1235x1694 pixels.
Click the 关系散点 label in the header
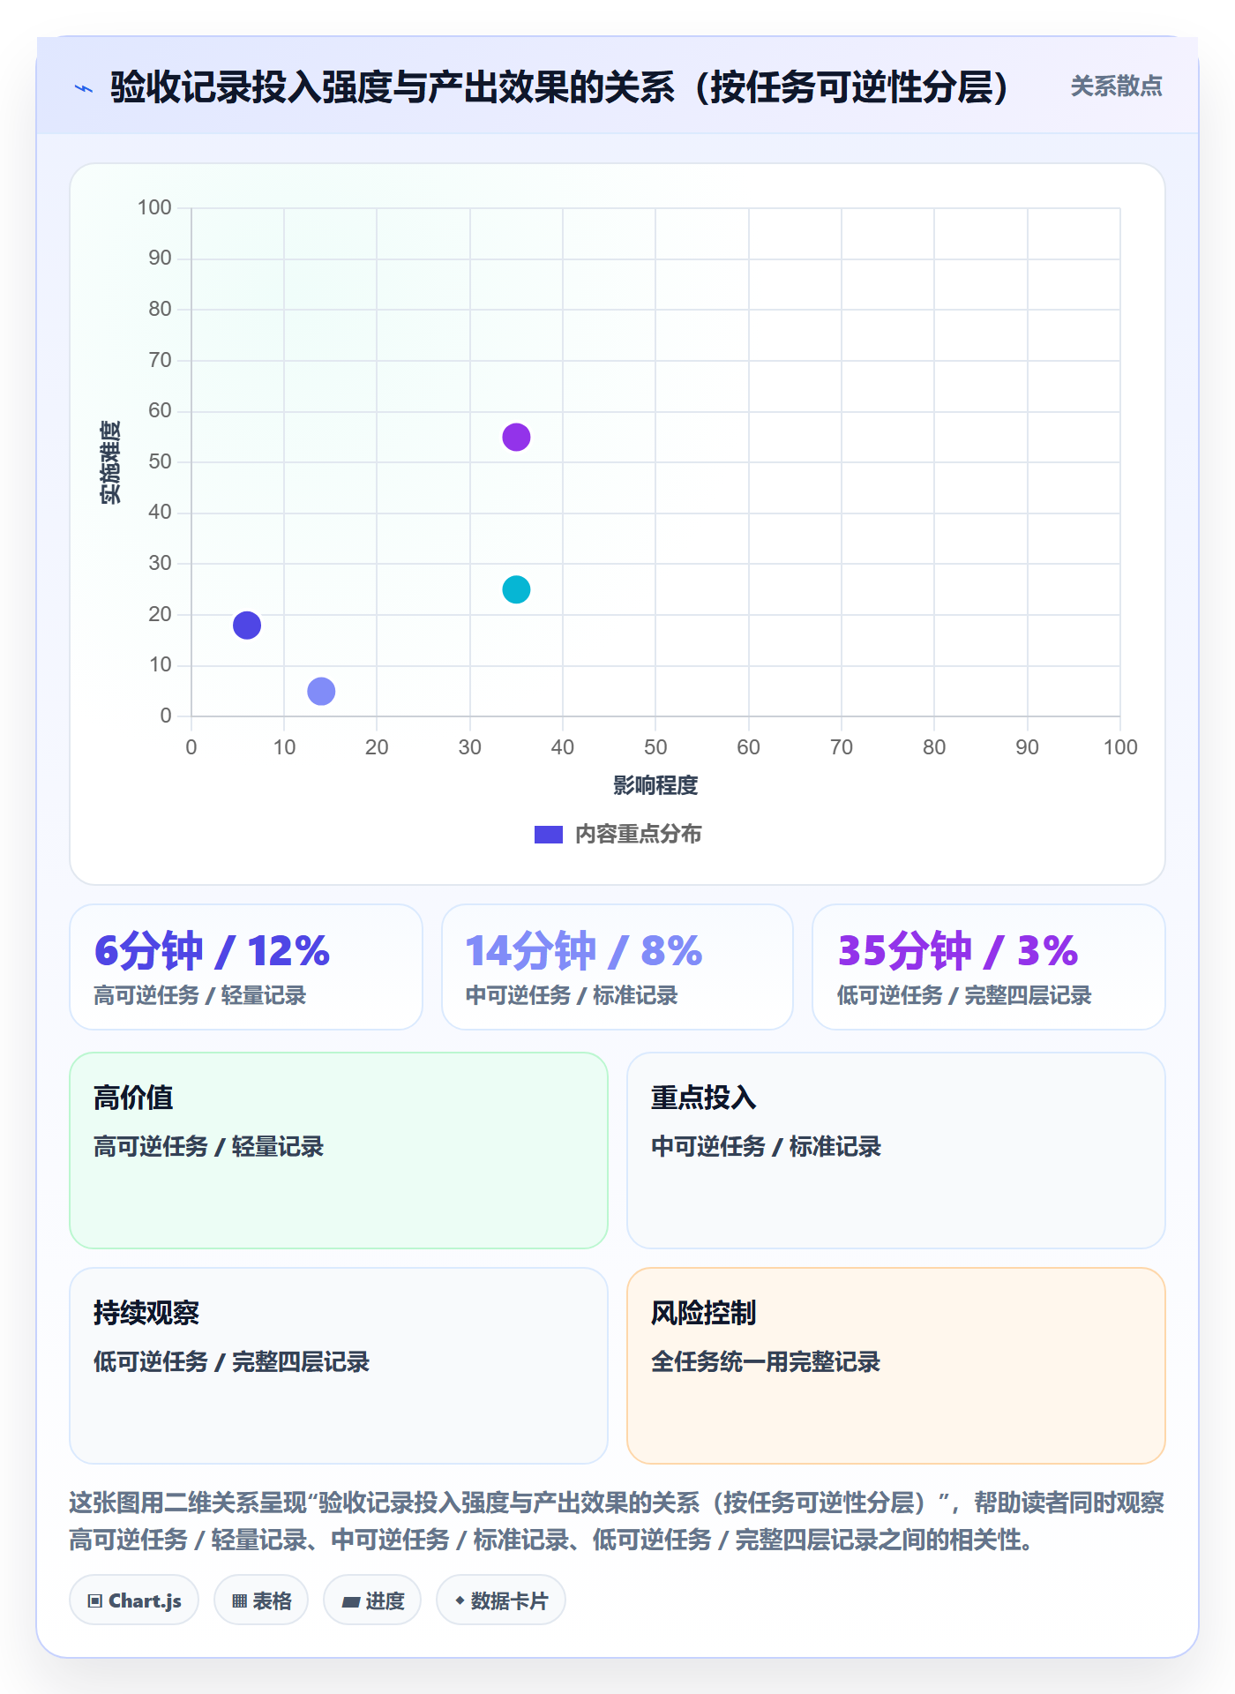pyautogui.click(x=1116, y=86)
